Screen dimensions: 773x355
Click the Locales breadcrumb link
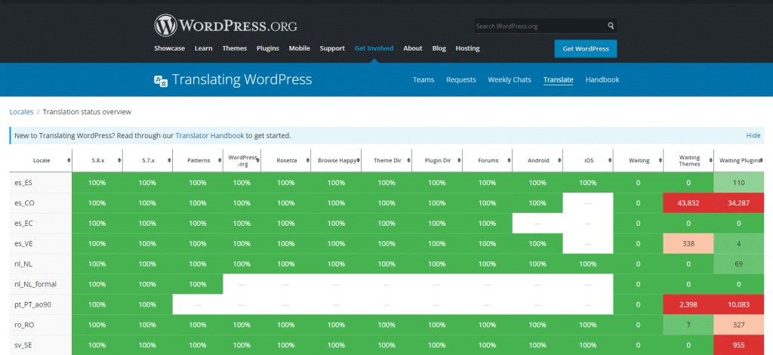pos(22,112)
